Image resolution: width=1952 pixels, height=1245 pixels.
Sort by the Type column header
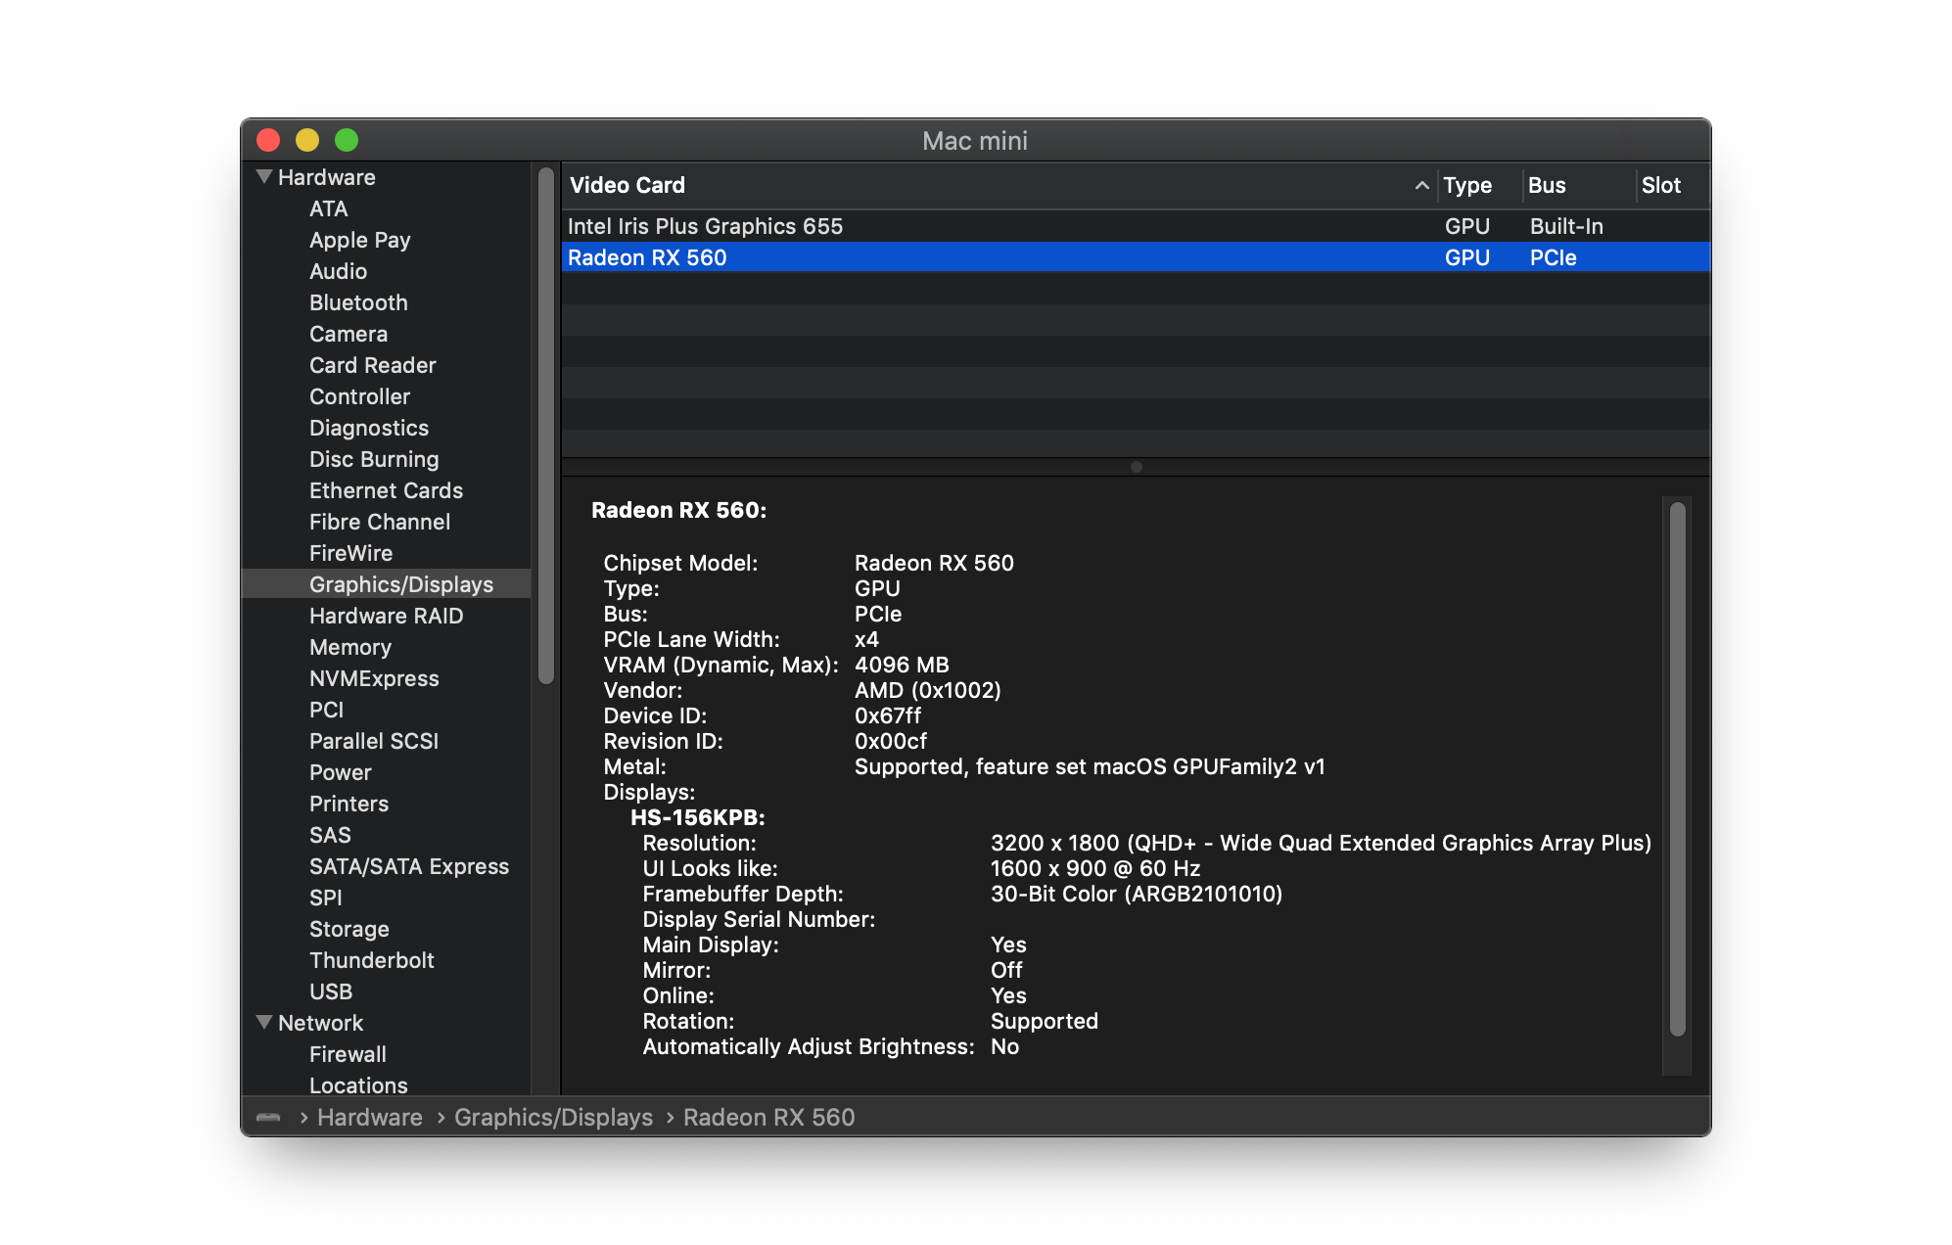point(1466,185)
